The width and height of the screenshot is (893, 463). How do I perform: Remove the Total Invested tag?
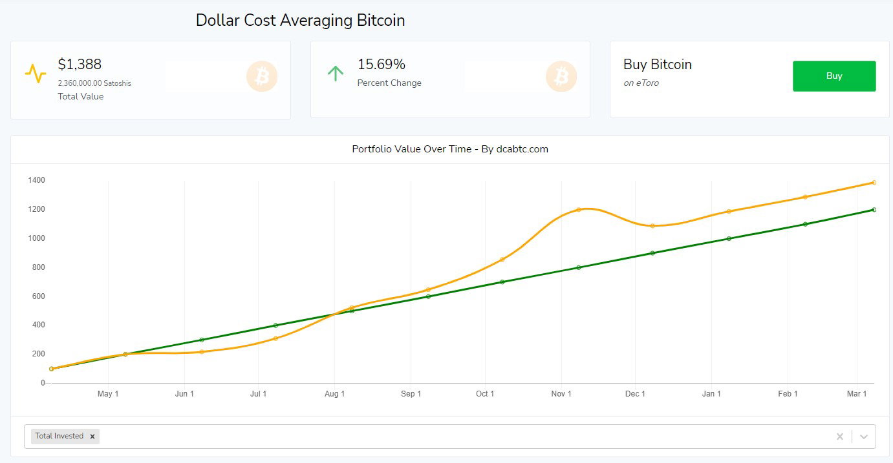coord(92,437)
